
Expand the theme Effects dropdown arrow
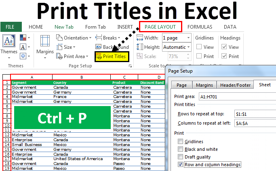coord(29,56)
